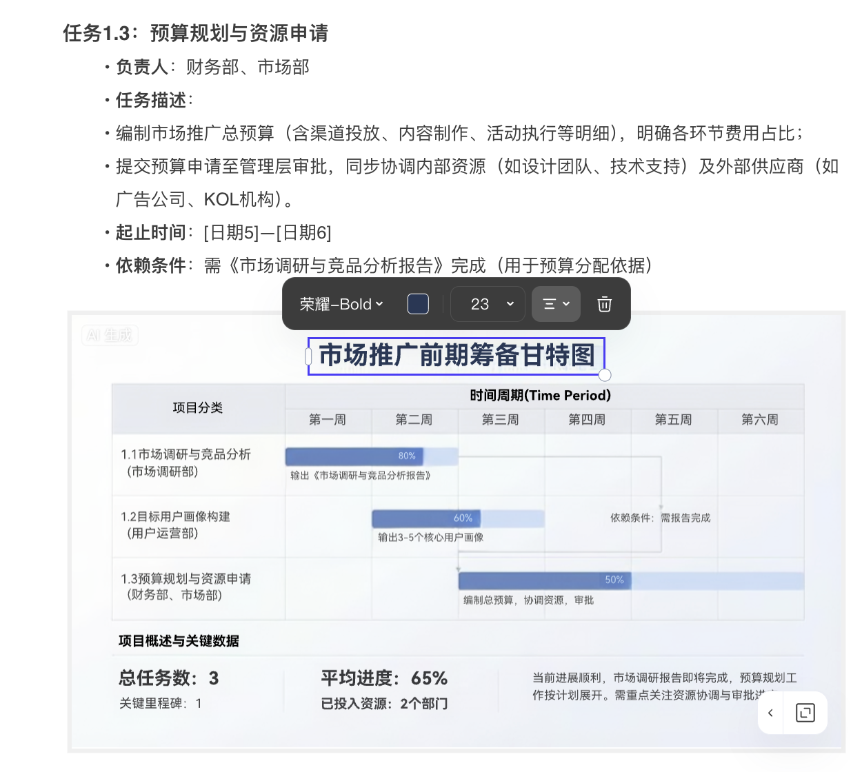The height and width of the screenshot is (772, 862).
Task: Click 项目概述与关键数据 heading
Action: [x=179, y=641]
